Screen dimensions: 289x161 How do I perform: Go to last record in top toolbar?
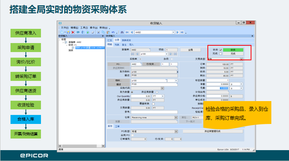(x=182, y=32)
